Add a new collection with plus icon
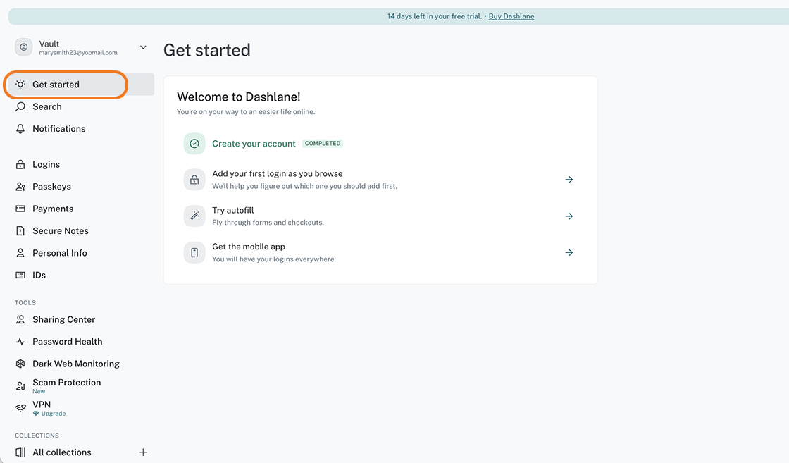 point(143,452)
